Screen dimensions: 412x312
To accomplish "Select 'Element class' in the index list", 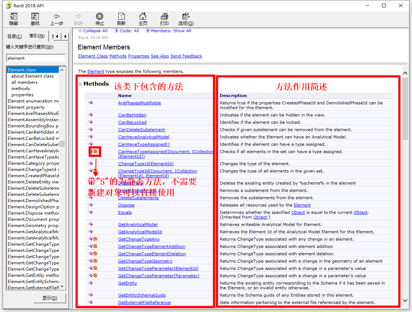I will pyautogui.click(x=33, y=70).
